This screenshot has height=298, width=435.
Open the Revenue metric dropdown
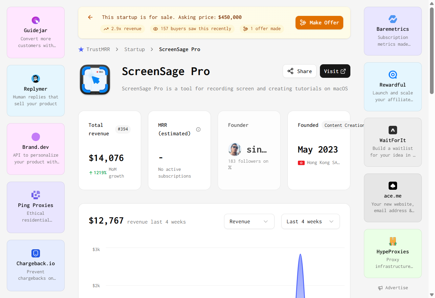249,221
